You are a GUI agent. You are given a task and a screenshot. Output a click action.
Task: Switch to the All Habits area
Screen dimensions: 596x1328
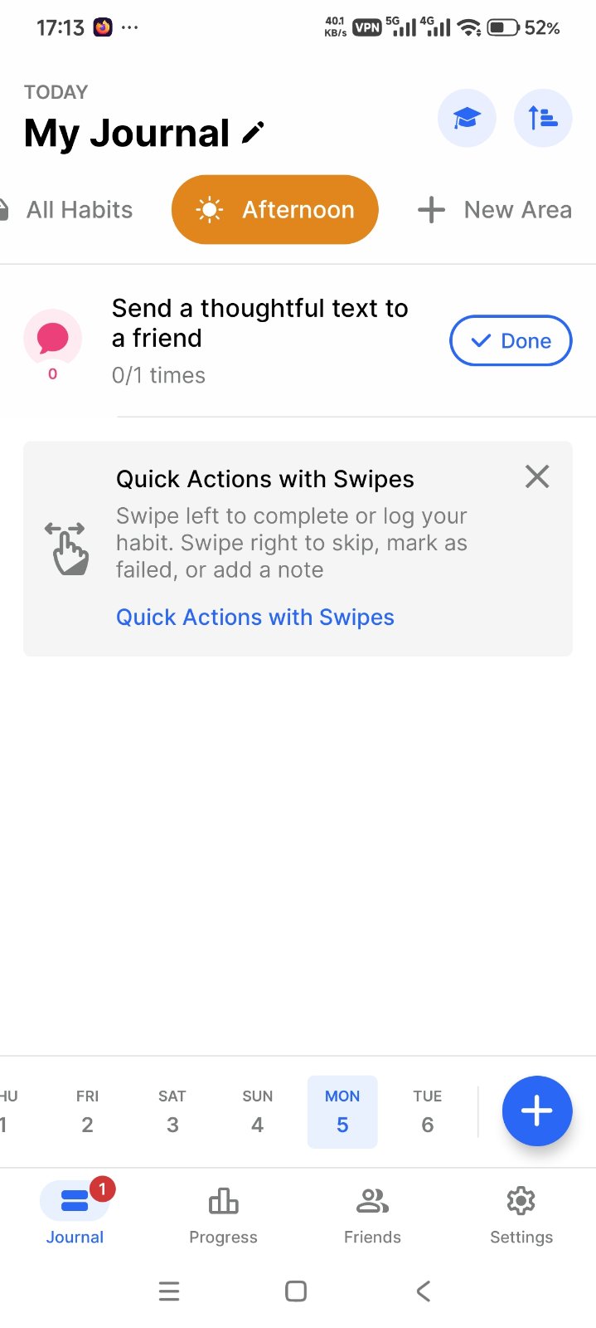pos(79,210)
